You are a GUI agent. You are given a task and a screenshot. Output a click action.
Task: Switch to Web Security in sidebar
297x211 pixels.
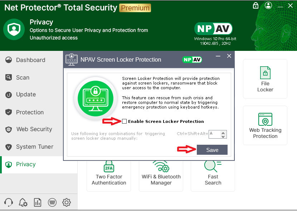coord(34,129)
